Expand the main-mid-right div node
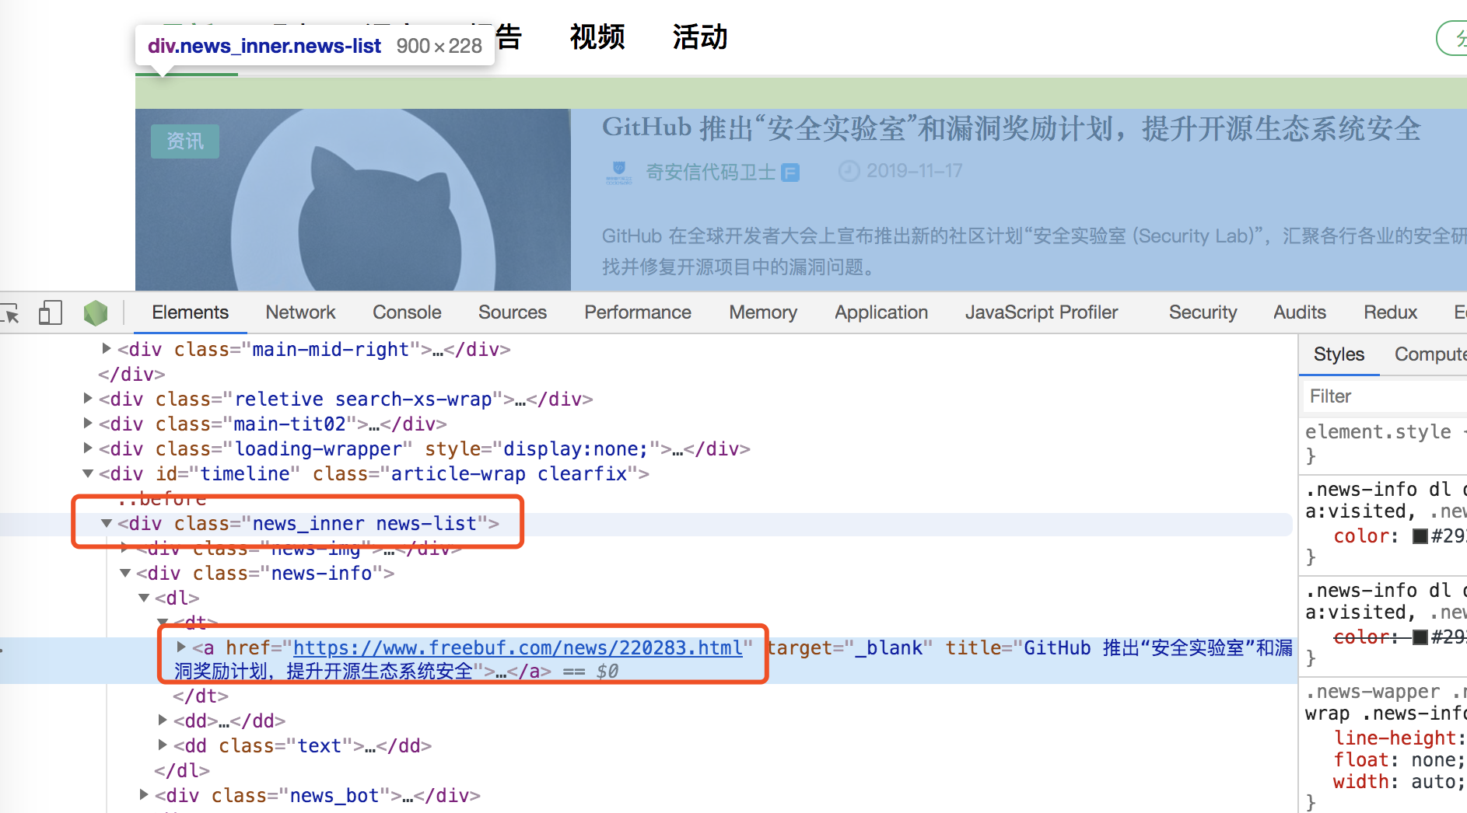This screenshot has height=813, width=1467. 107,349
